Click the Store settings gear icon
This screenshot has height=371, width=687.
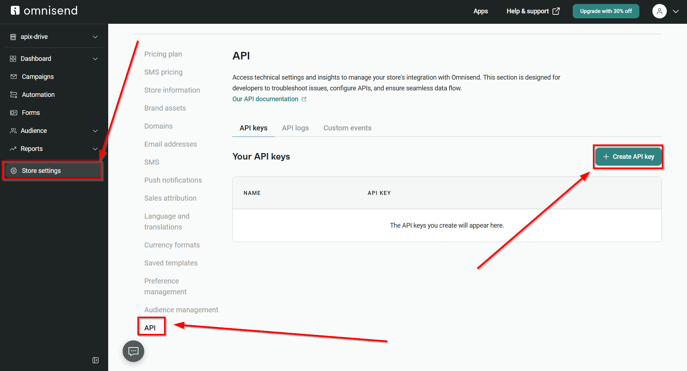coord(14,170)
